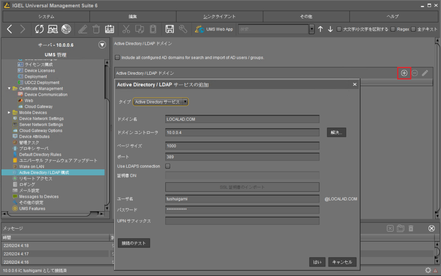Click the pencil edit icon in the toolbar

[83, 29]
